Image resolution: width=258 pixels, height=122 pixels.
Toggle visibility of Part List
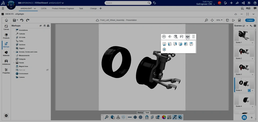[x=47, y=70]
